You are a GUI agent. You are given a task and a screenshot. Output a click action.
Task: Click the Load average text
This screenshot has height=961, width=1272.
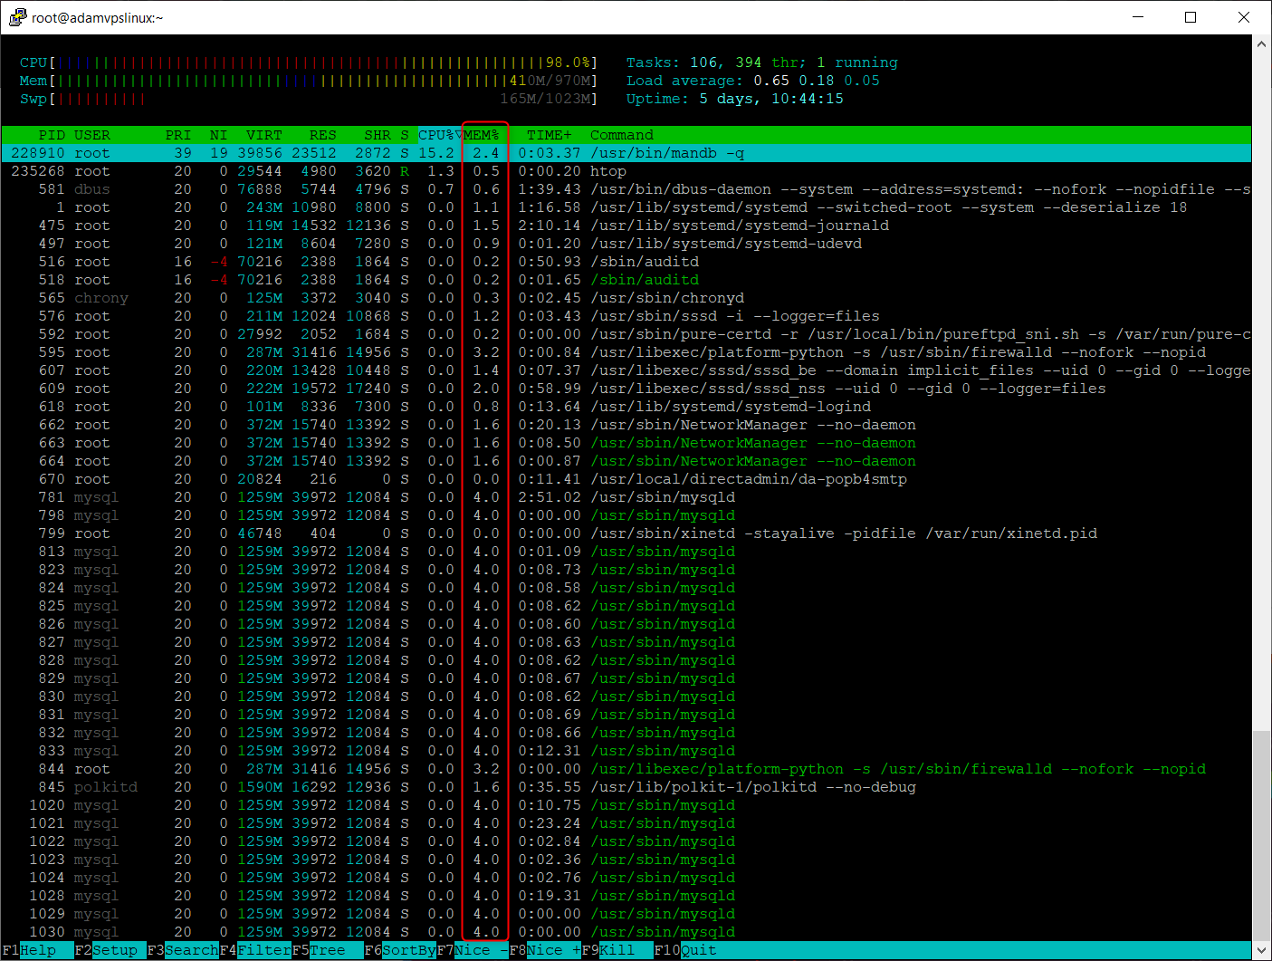[x=753, y=81]
